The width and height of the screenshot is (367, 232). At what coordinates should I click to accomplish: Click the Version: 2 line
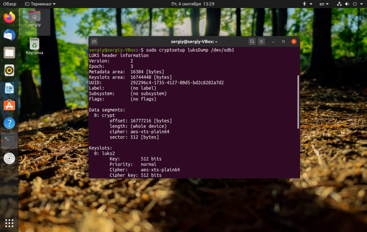111,61
